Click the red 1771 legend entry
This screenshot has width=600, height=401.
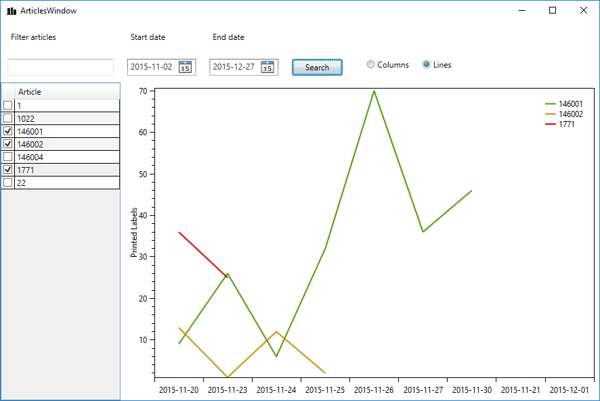coord(566,124)
